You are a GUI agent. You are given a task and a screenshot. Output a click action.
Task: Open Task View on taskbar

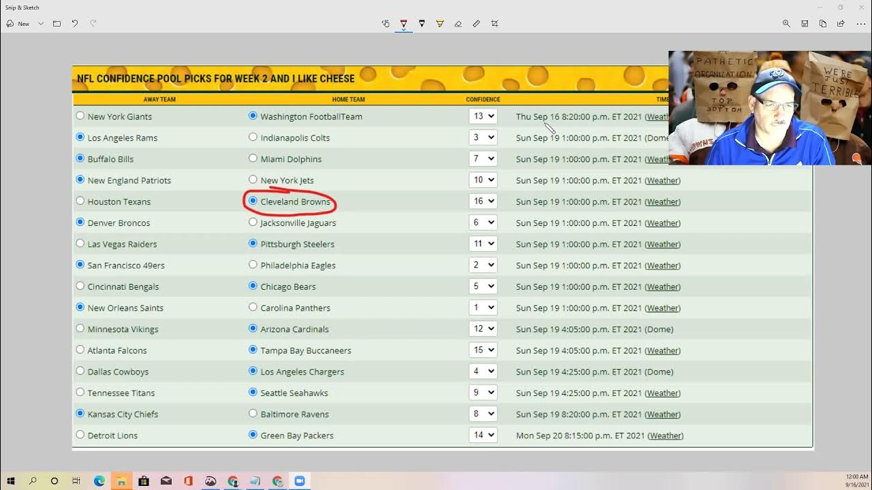point(76,481)
